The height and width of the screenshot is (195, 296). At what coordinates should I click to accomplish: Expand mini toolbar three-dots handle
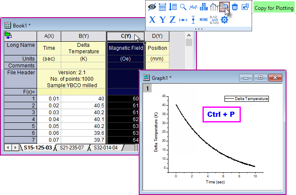(199, 29)
